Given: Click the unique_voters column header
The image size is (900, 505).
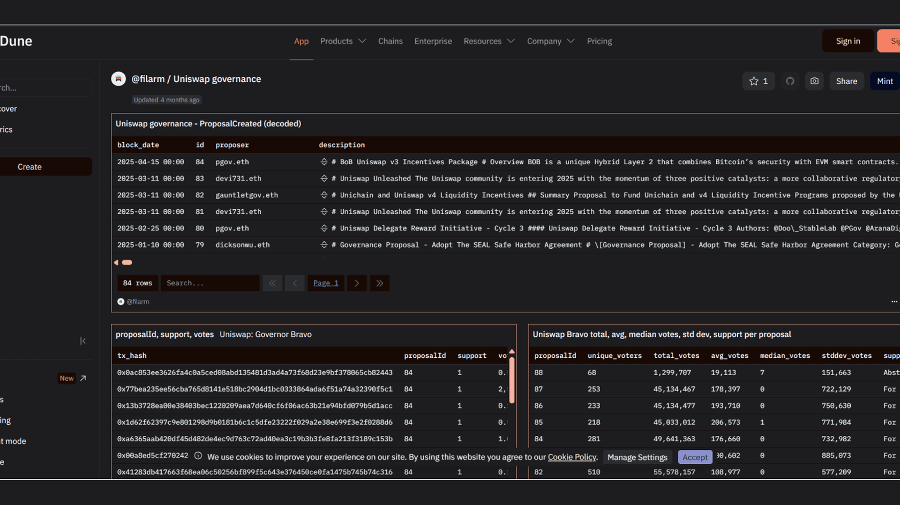Looking at the screenshot, I should (x=614, y=356).
